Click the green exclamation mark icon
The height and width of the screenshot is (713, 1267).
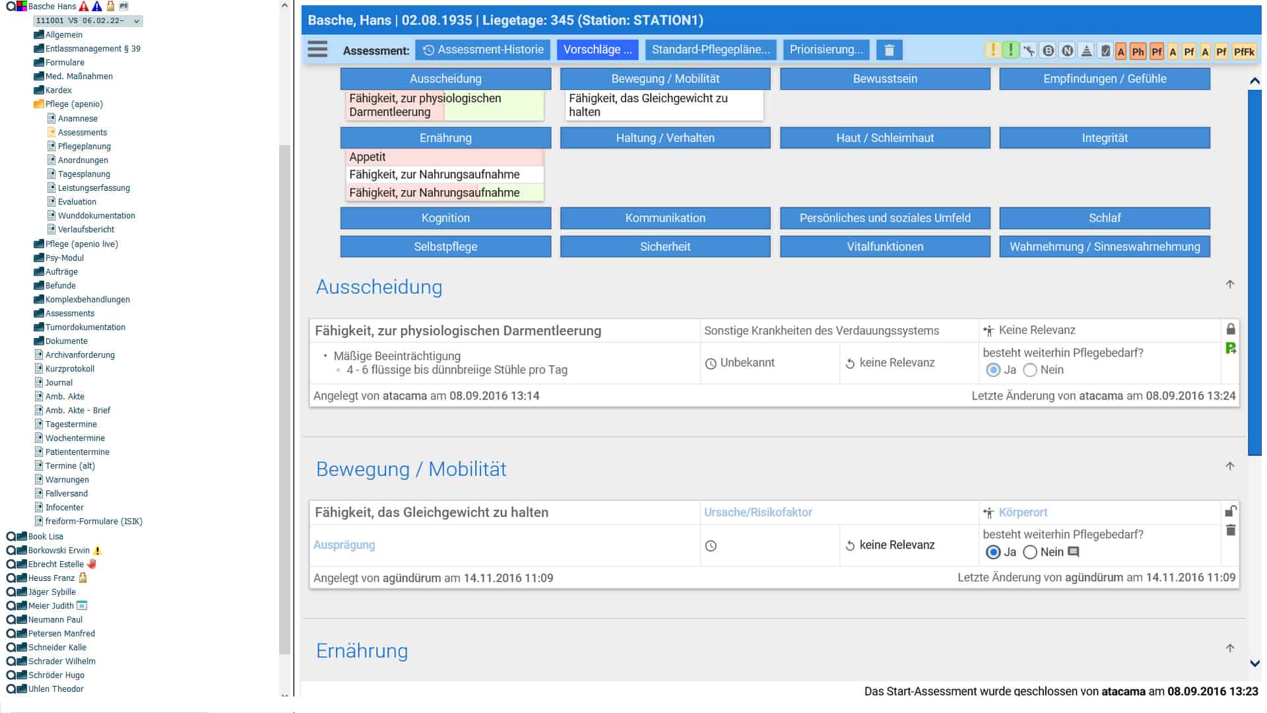pyautogui.click(x=1010, y=50)
